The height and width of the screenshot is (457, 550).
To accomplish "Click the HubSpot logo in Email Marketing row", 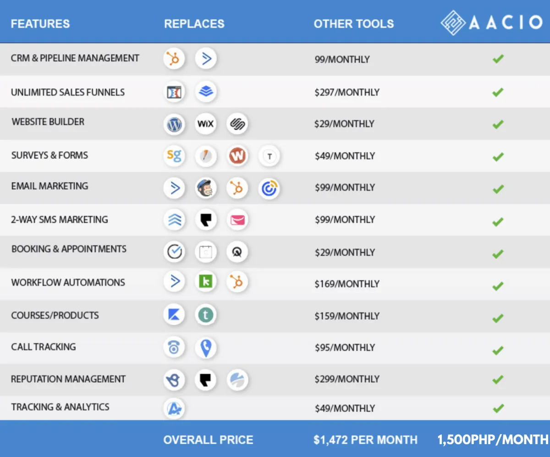I will pyautogui.click(x=237, y=188).
